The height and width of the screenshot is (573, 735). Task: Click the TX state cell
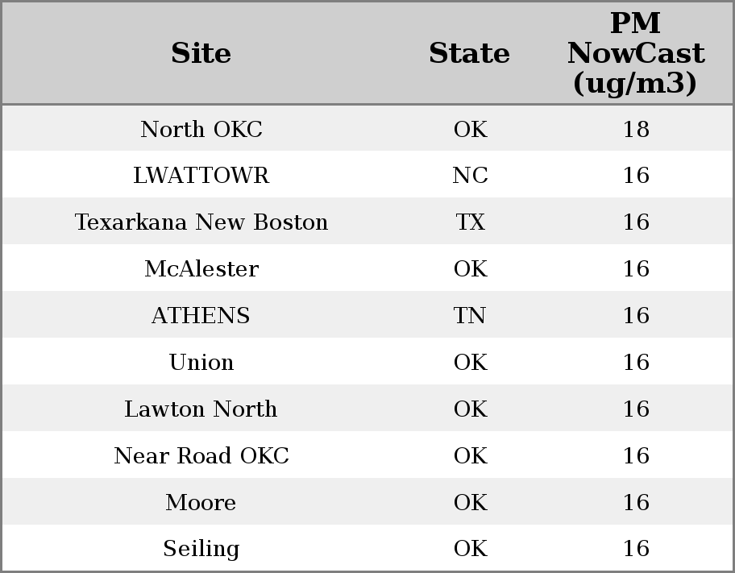[470, 222]
